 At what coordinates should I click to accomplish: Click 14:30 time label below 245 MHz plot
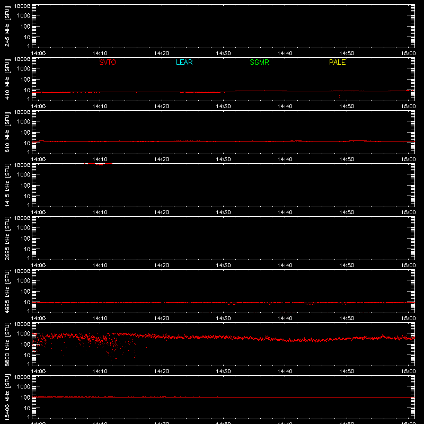pyautogui.click(x=223, y=54)
